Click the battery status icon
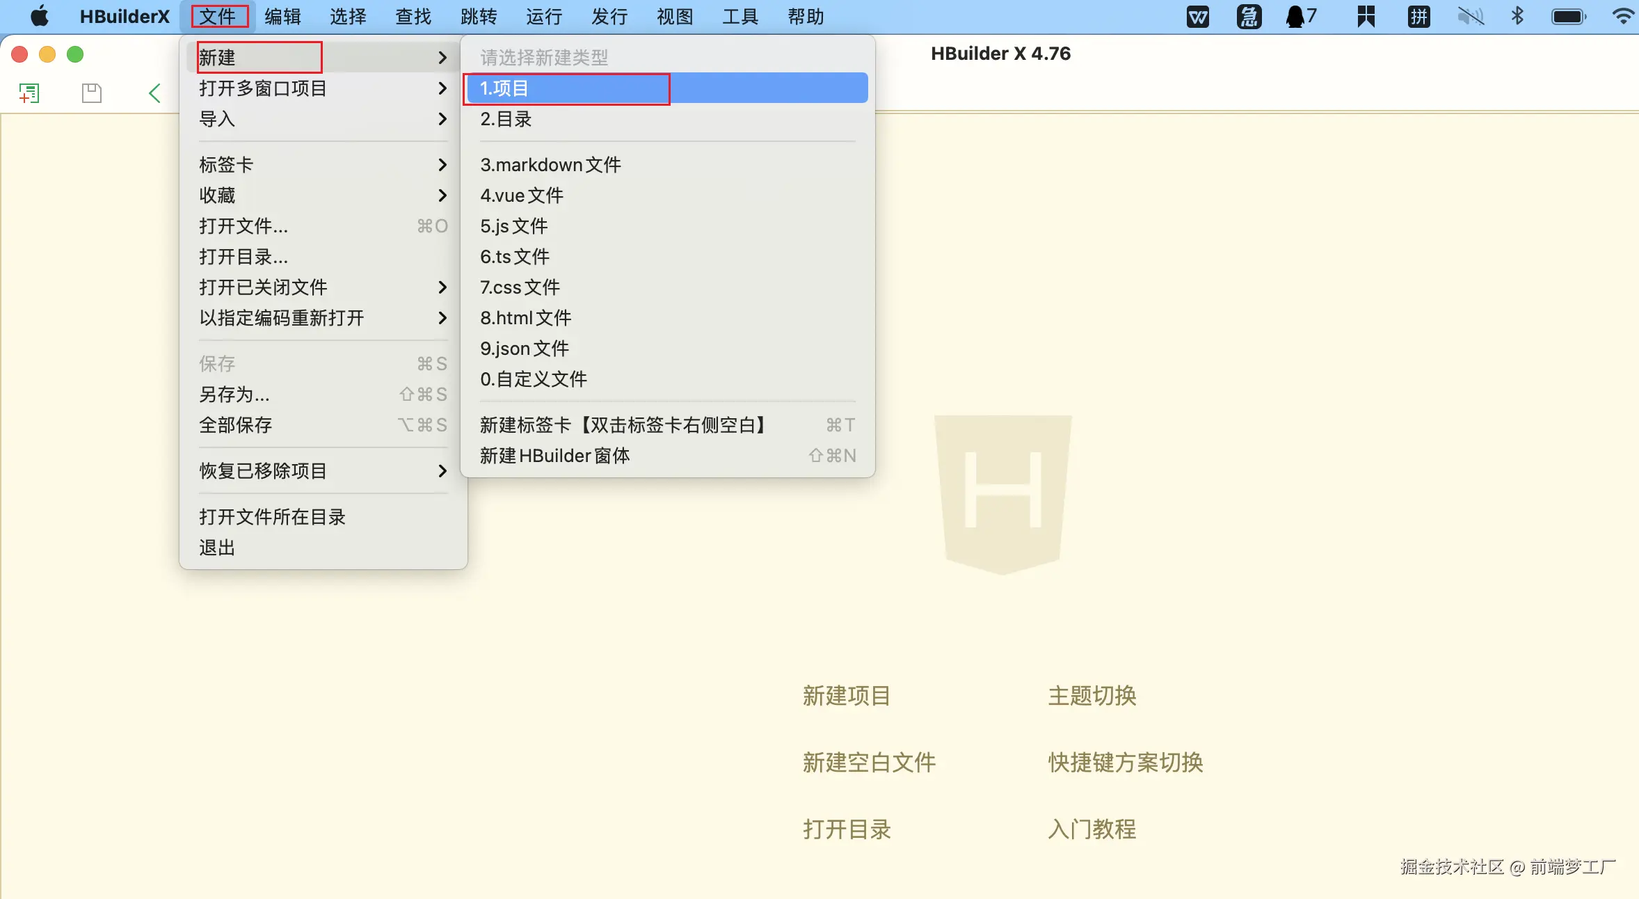 coord(1569,16)
